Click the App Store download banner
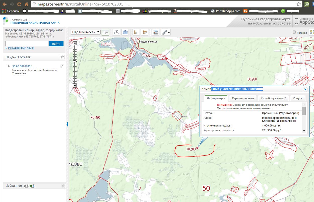 click(x=304, y=21)
